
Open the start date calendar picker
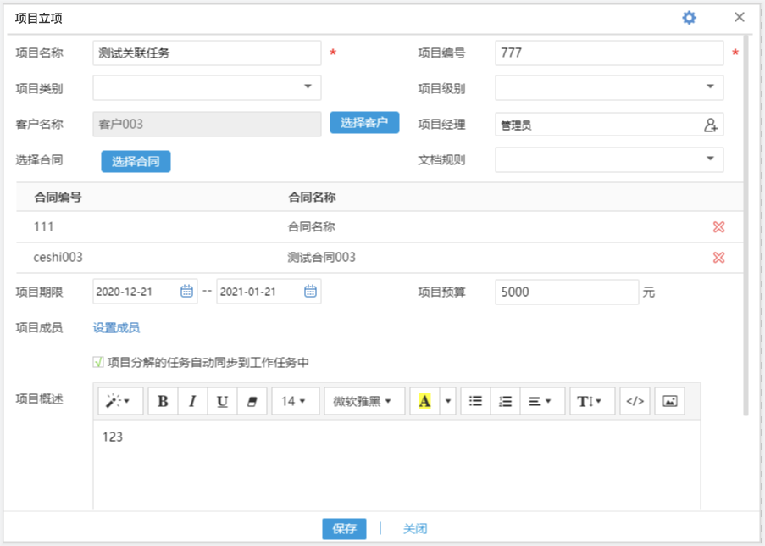(x=186, y=292)
